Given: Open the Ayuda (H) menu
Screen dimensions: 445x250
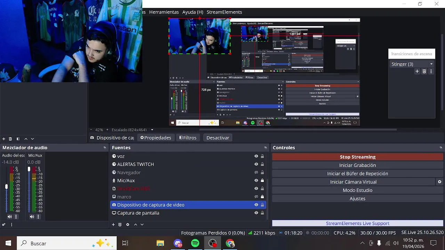Looking at the screenshot, I should click(x=193, y=12).
